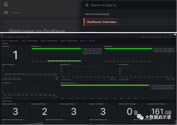The height and width of the screenshot is (125, 177).
Task: Open the auto-refresh interval dropdown
Action: (171, 37)
